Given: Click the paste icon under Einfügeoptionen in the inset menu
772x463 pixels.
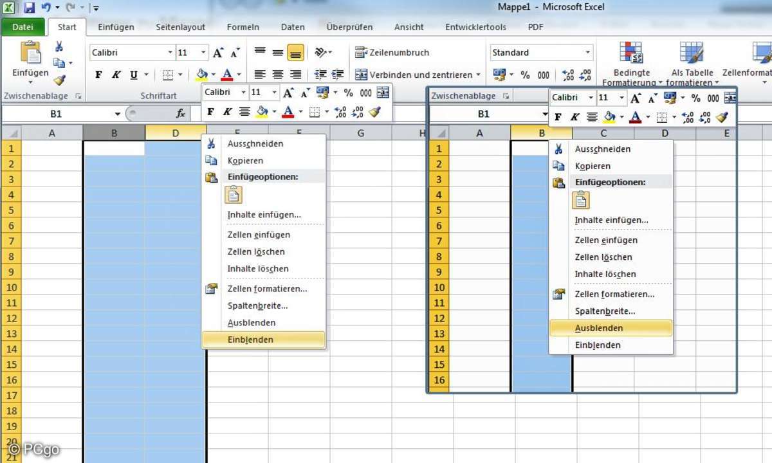Looking at the screenshot, I should click(x=581, y=200).
